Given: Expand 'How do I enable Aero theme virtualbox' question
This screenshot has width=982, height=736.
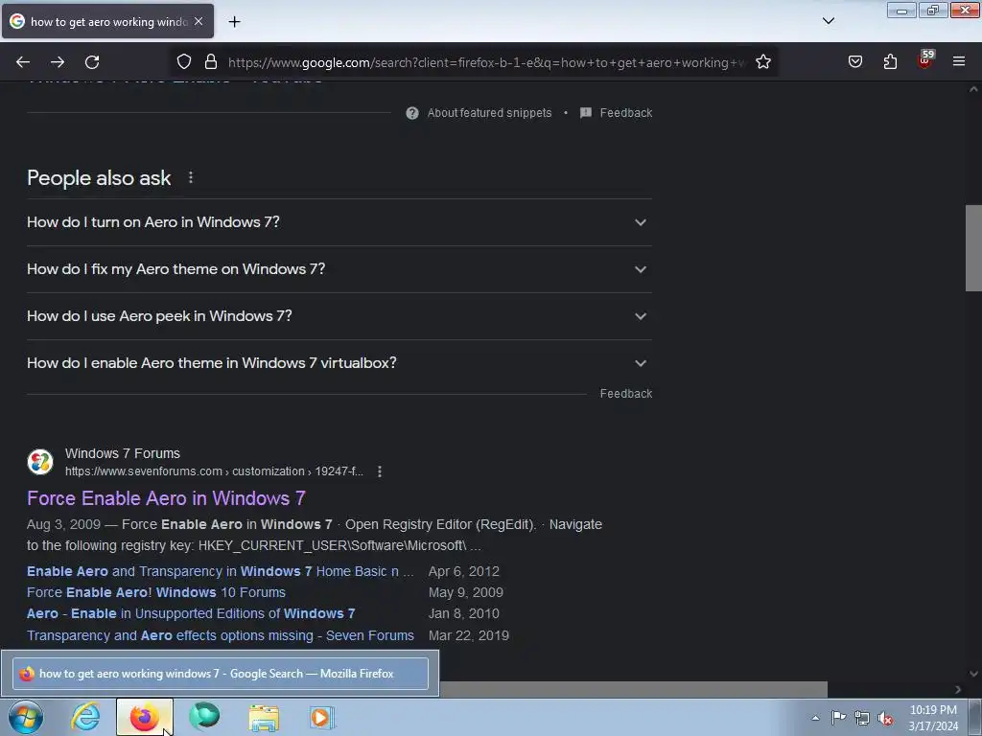Looking at the screenshot, I should tap(339, 363).
